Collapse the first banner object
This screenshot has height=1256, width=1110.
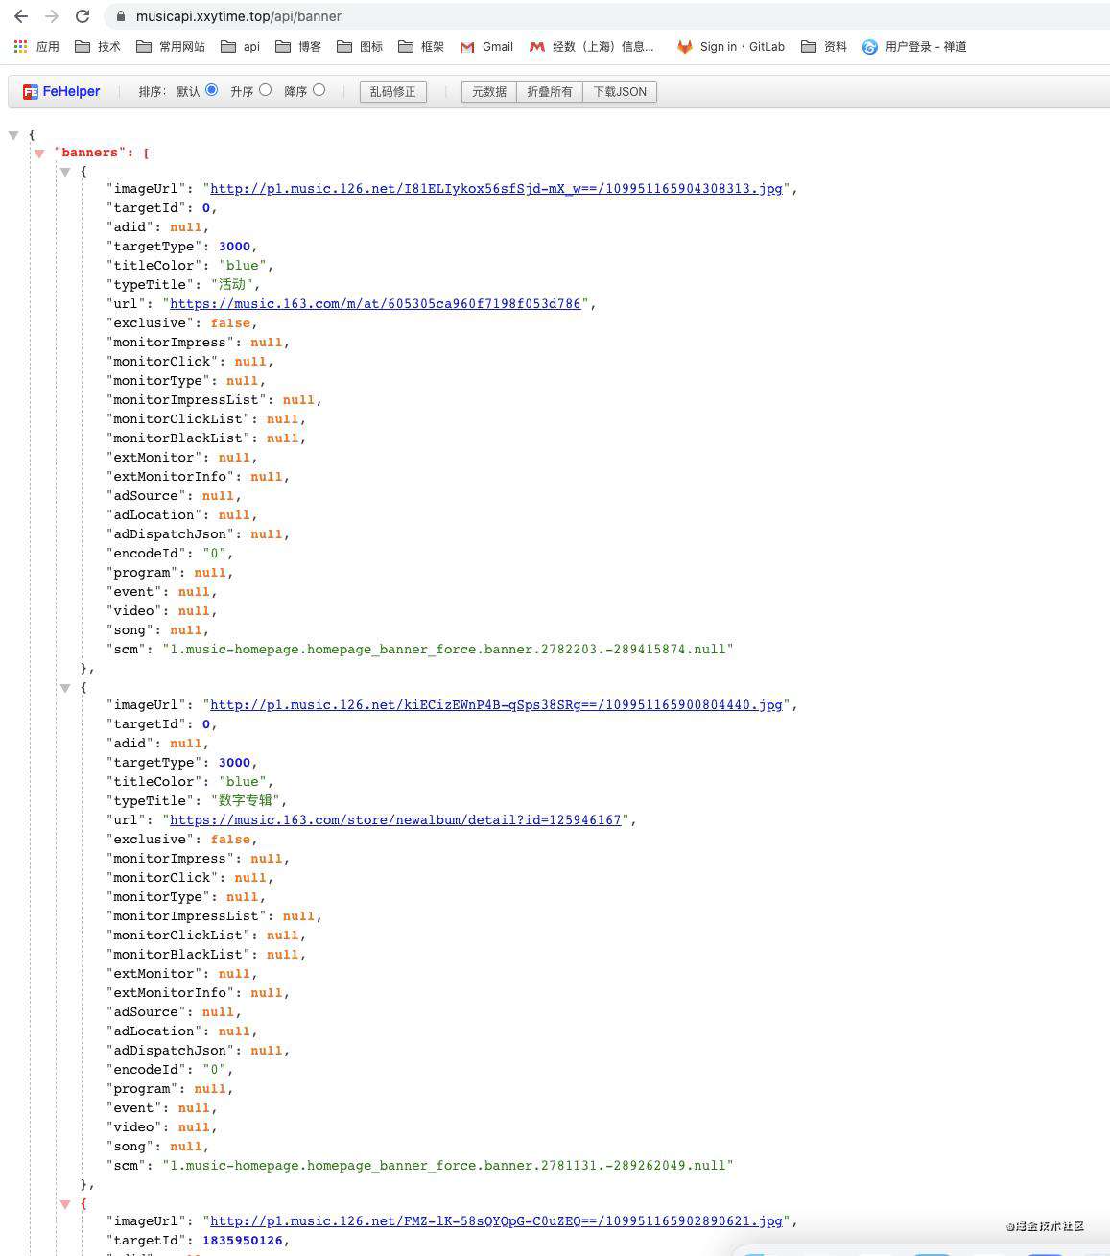click(65, 172)
